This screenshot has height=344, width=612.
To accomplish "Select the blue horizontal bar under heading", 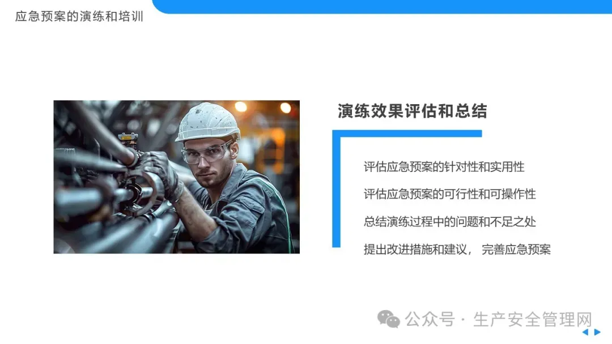I will point(407,134).
